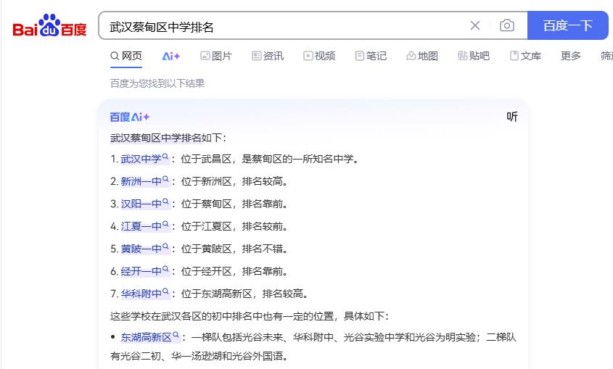
Task: Open the 华科附中 link
Action: pos(141,294)
